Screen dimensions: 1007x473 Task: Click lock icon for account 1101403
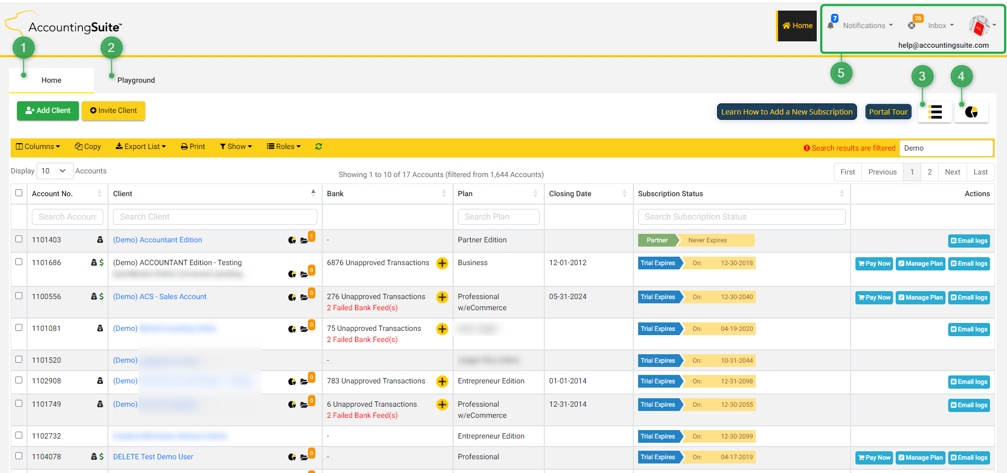[x=100, y=240]
